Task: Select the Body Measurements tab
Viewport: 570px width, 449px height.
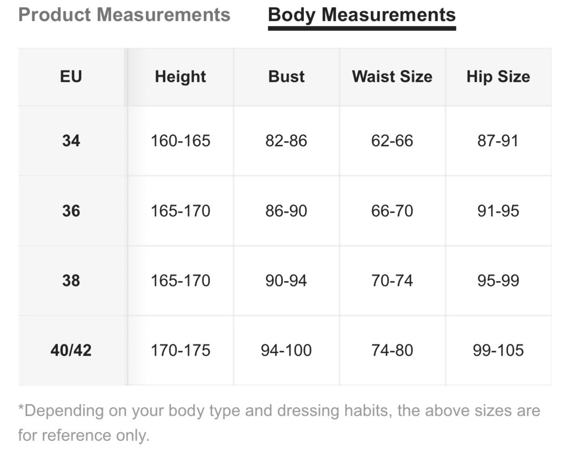Action: point(362,16)
